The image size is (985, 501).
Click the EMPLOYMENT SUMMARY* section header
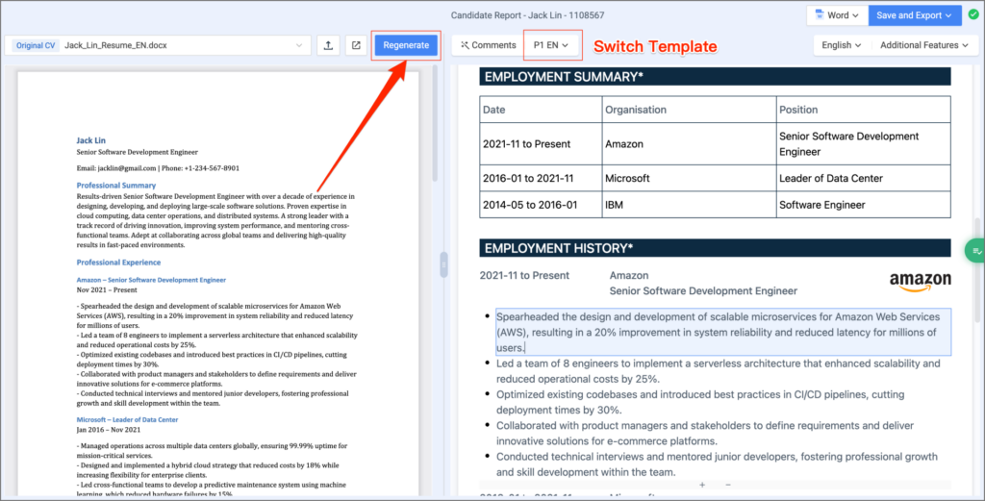click(x=715, y=77)
